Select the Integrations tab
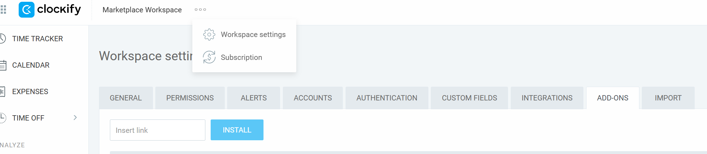 pos(547,98)
